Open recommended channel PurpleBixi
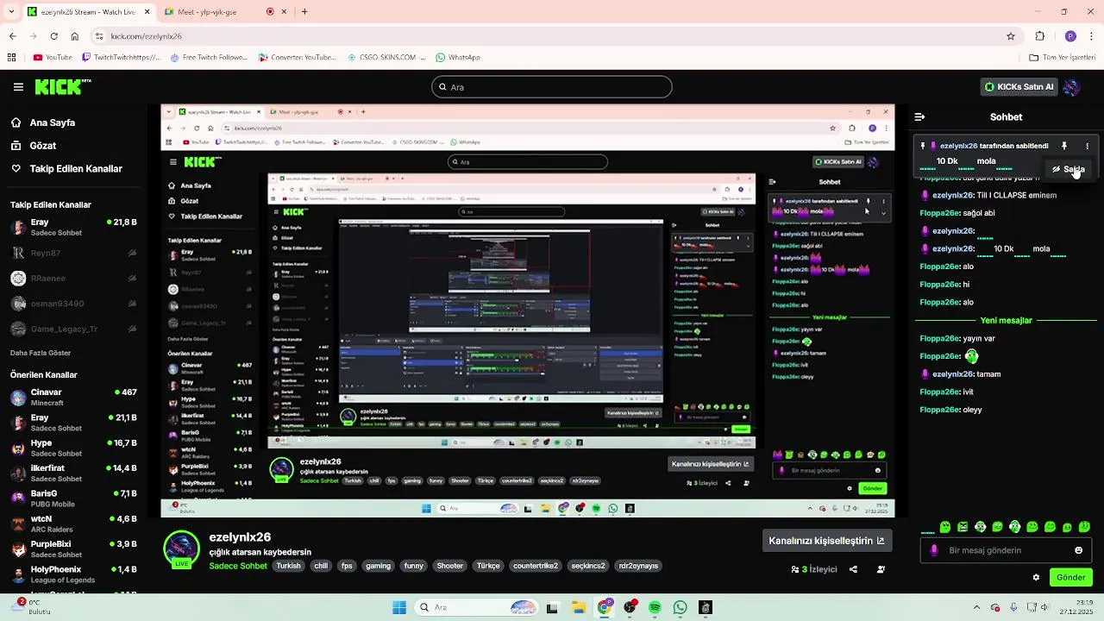Image resolution: width=1104 pixels, height=621 pixels. [73, 549]
